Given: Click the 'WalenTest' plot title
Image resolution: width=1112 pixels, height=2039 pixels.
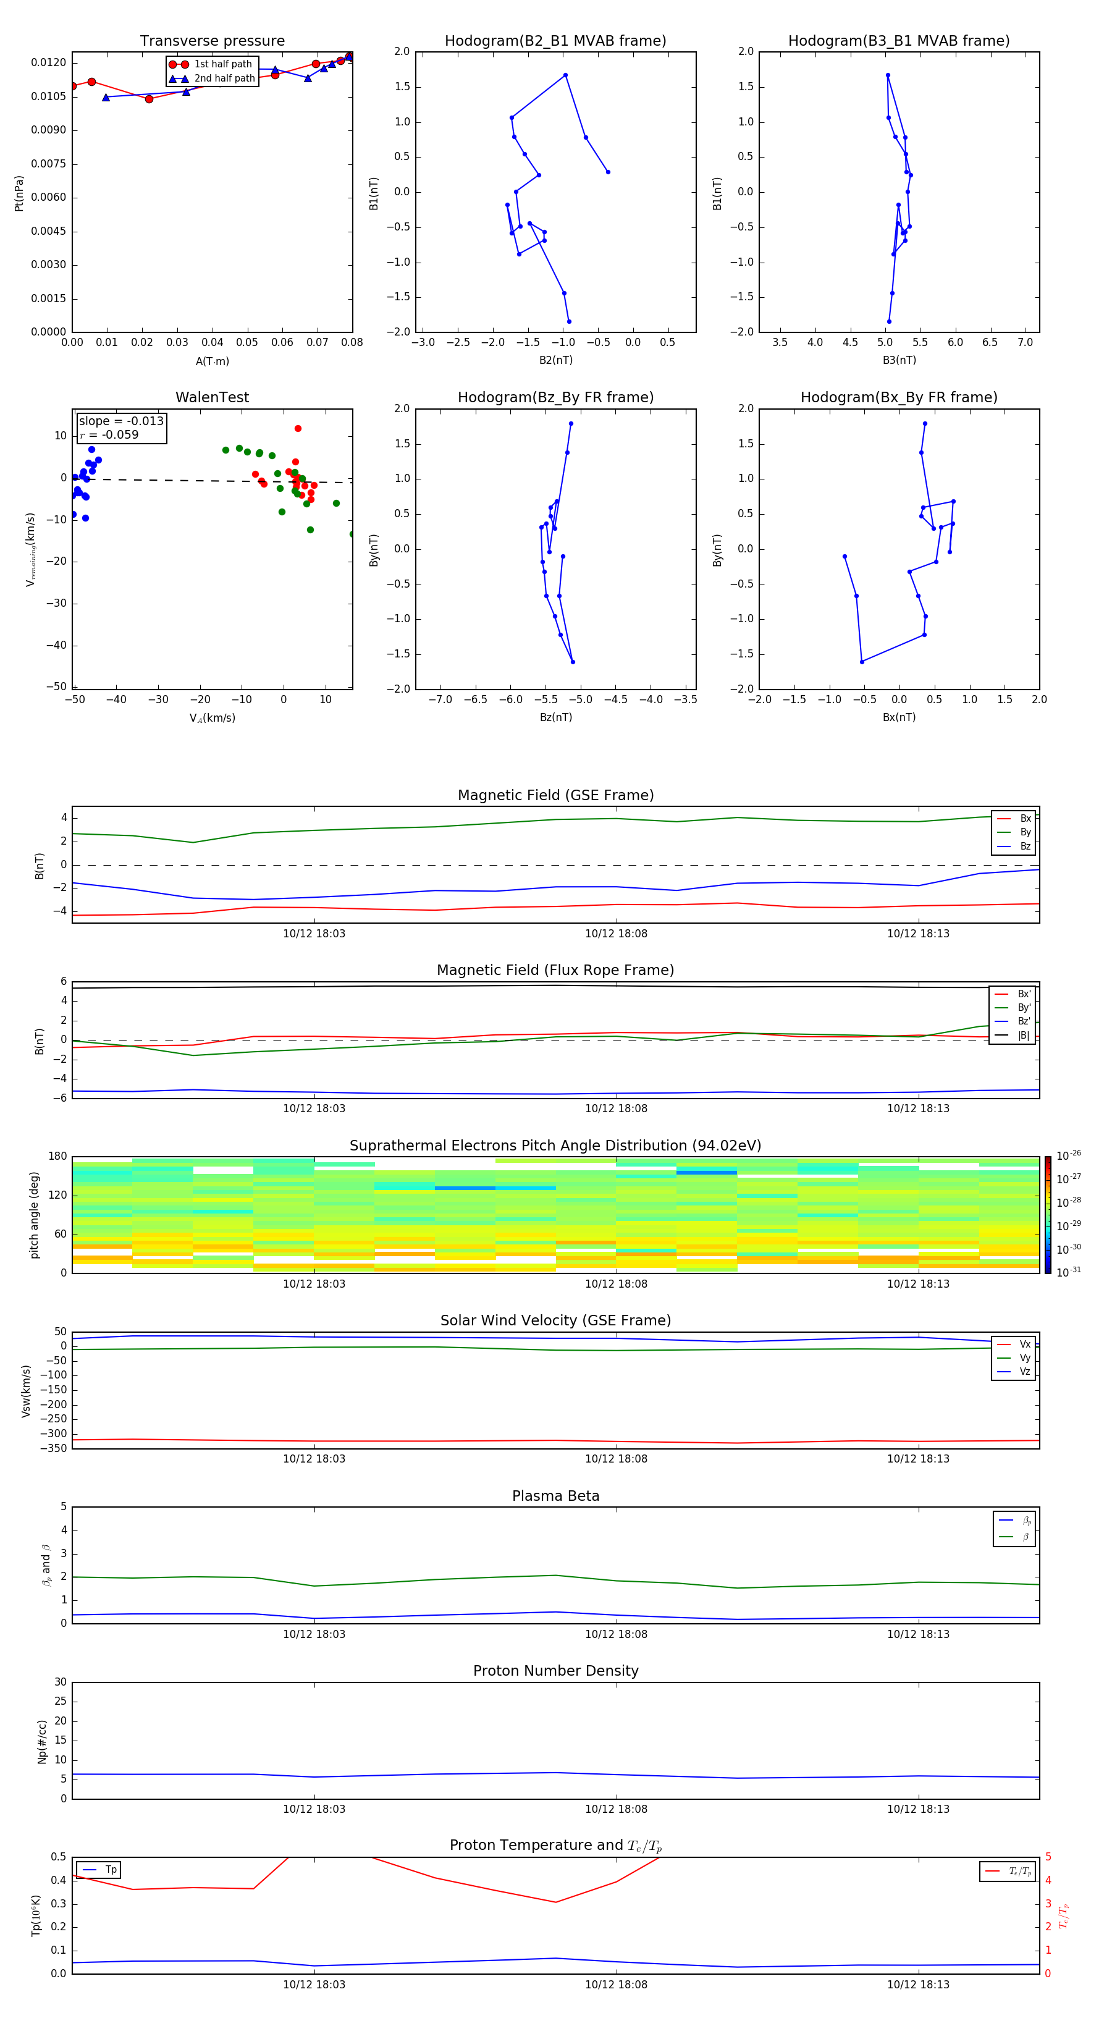Looking at the screenshot, I should pos(212,397).
